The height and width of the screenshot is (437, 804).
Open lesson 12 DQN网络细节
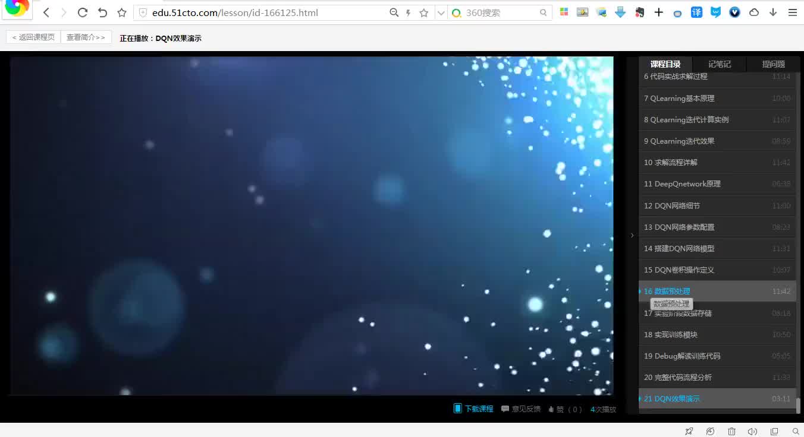717,205
